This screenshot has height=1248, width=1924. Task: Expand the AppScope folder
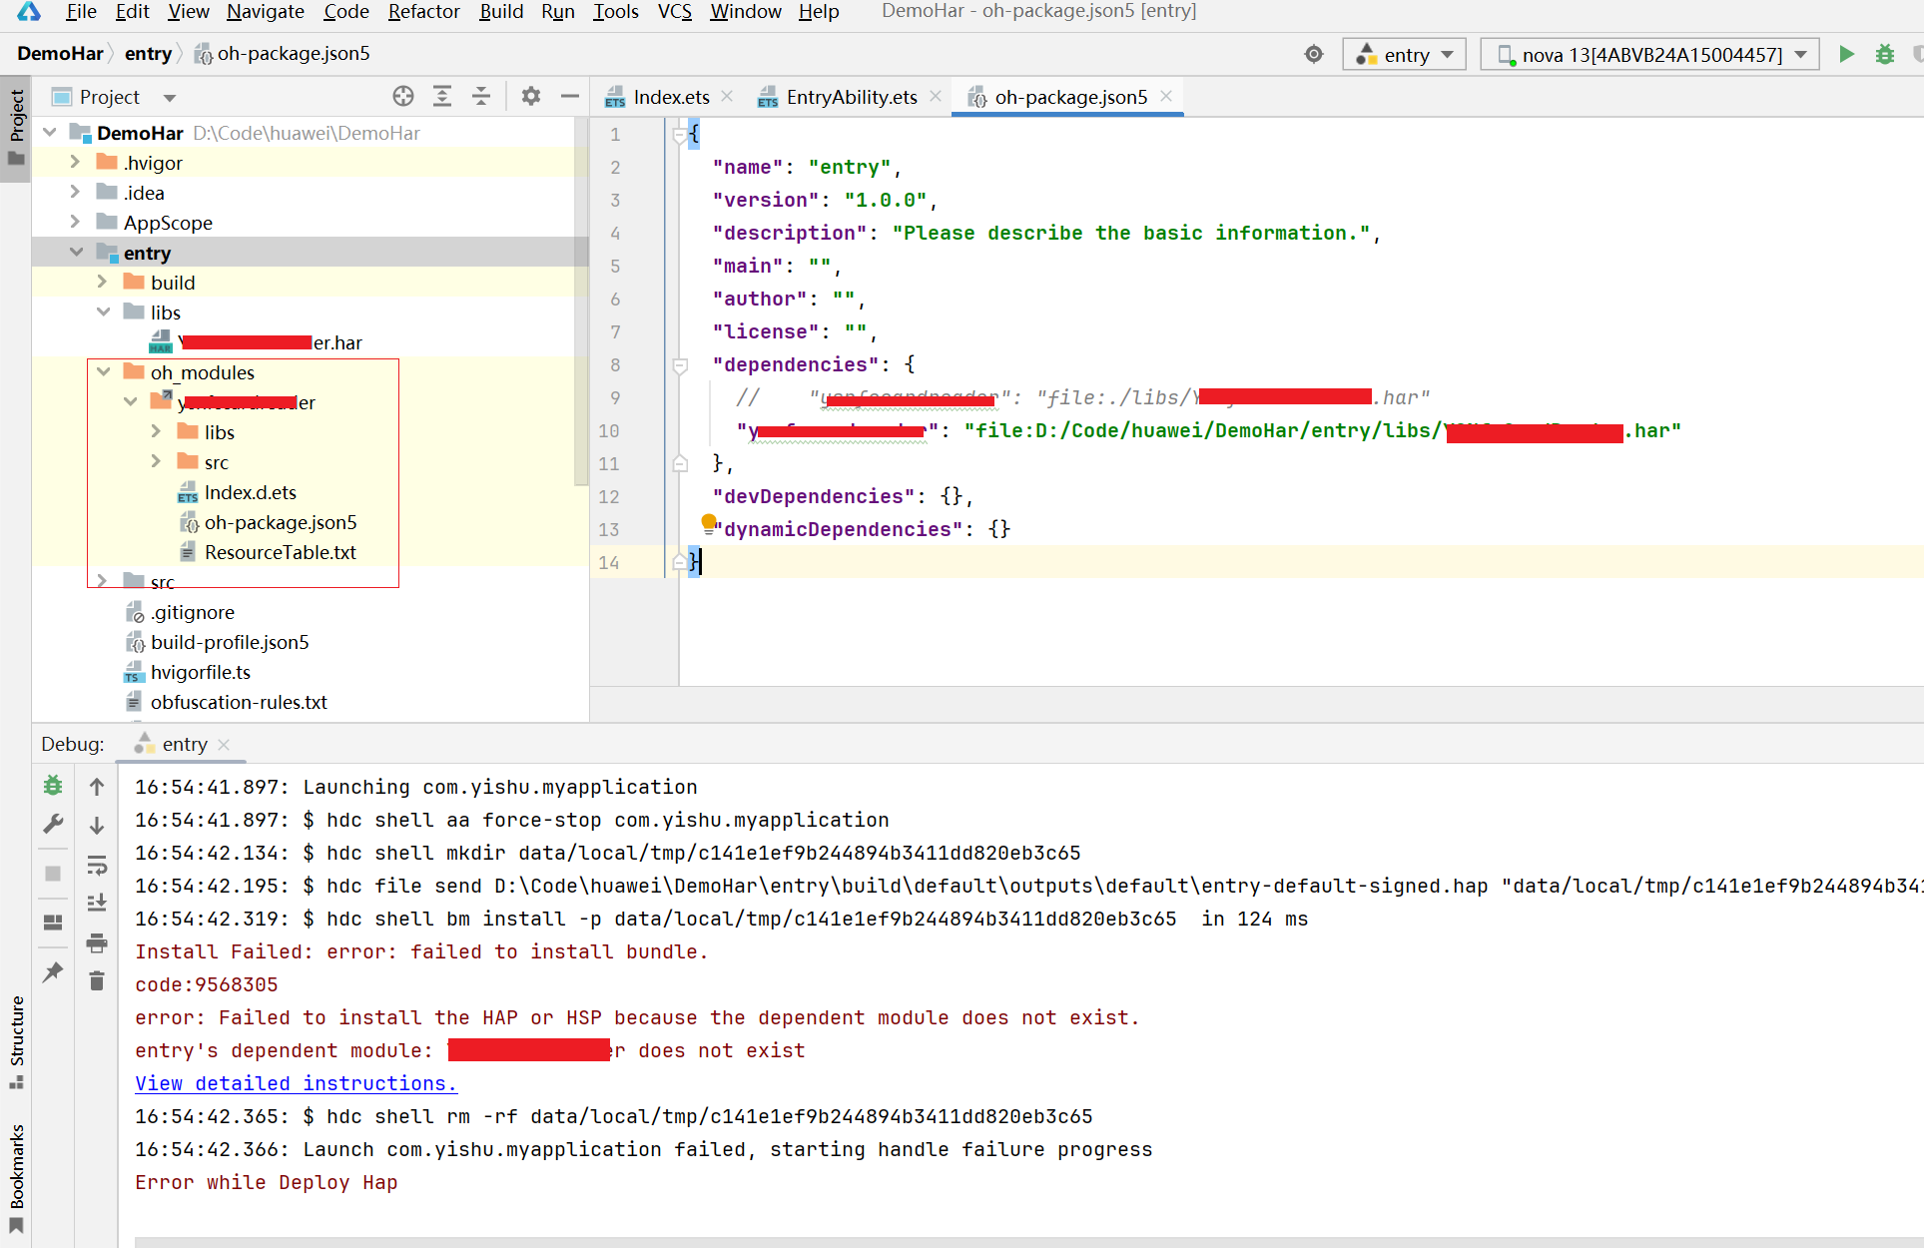[x=76, y=222]
